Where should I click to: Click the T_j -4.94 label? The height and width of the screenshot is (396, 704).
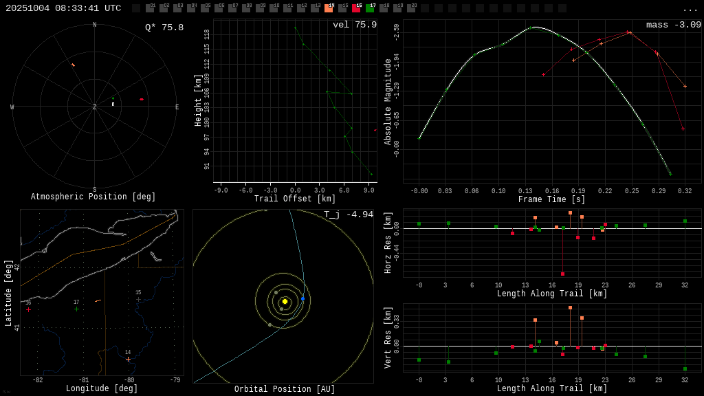[x=349, y=214]
